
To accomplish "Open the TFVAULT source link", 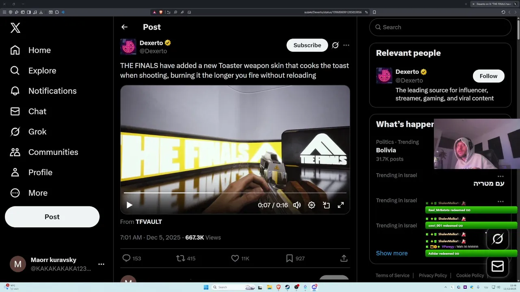I will point(149,222).
